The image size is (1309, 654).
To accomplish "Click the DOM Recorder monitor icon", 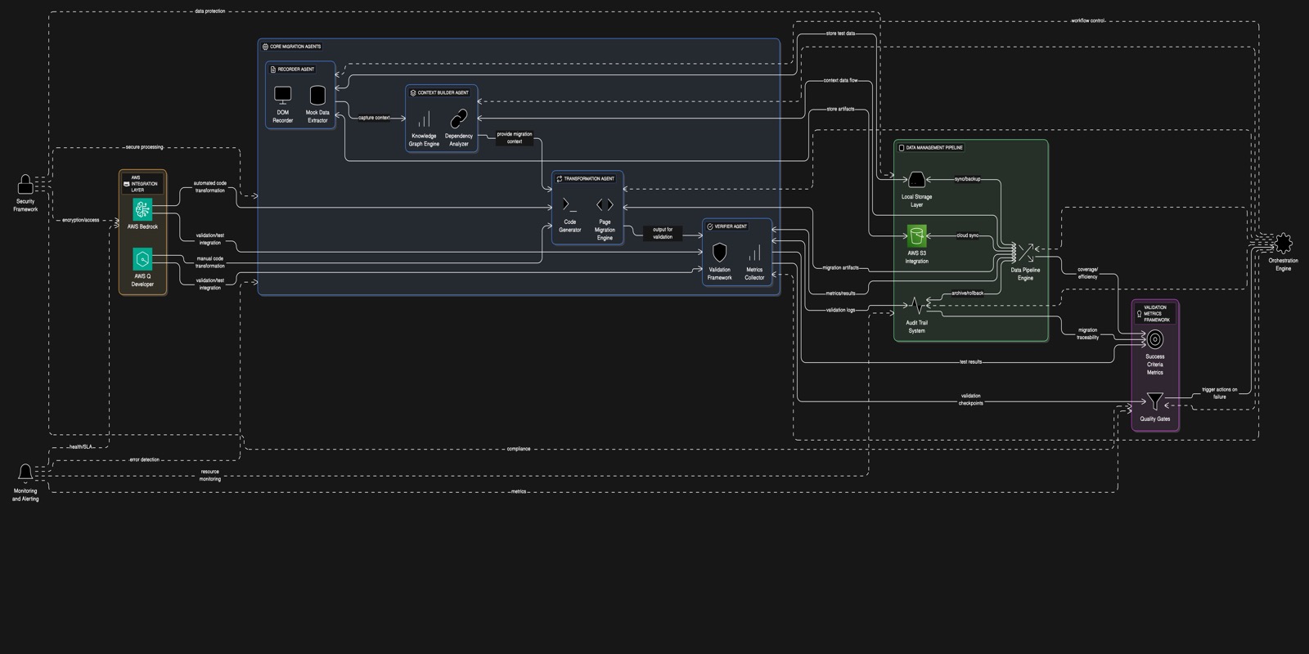I will tap(282, 95).
